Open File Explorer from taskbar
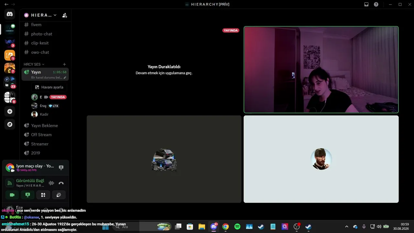This screenshot has height=233, width=414. click(x=202, y=227)
